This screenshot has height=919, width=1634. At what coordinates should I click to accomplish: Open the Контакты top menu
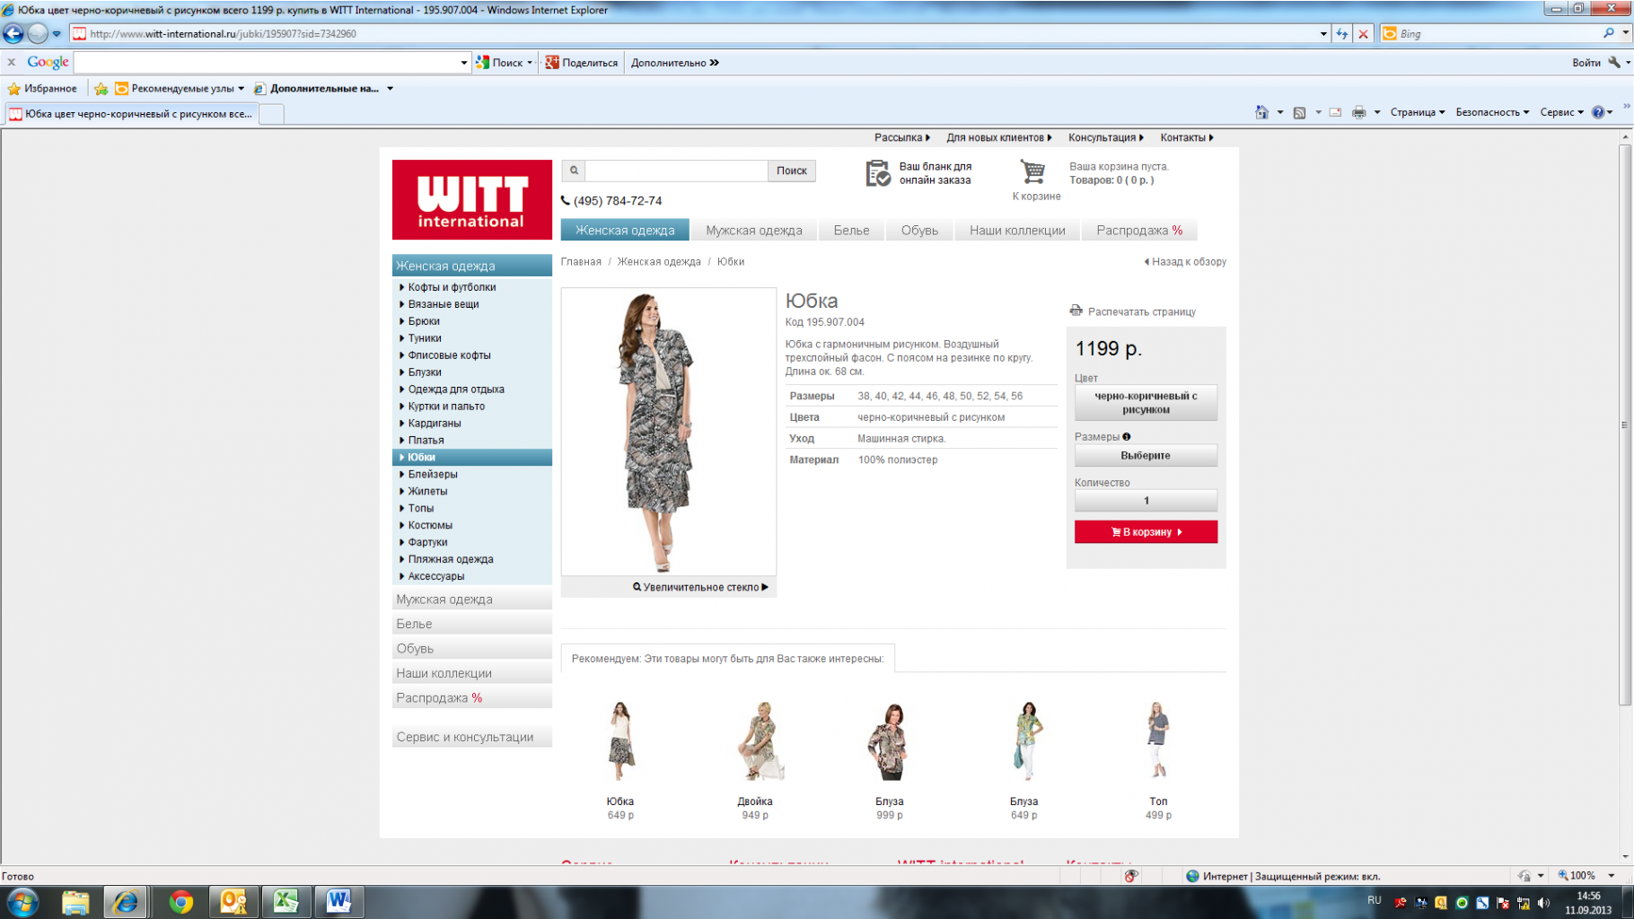(1187, 137)
